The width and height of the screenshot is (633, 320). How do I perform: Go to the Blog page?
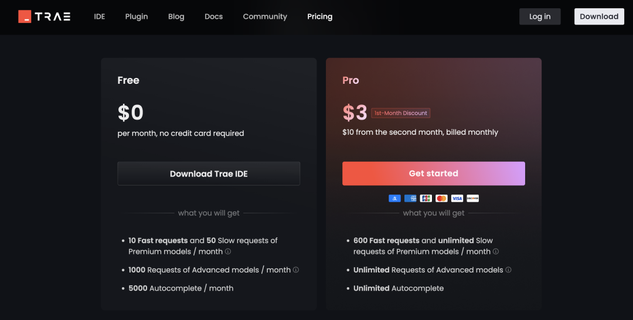[x=176, y=16]
